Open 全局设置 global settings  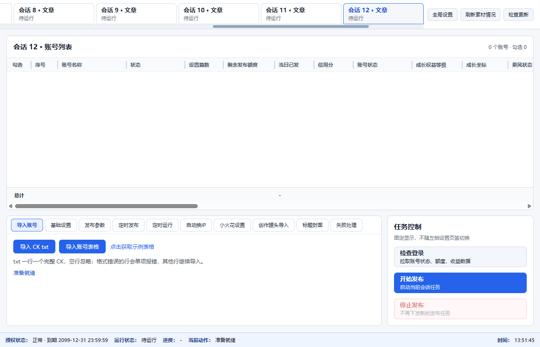(443, 15)
